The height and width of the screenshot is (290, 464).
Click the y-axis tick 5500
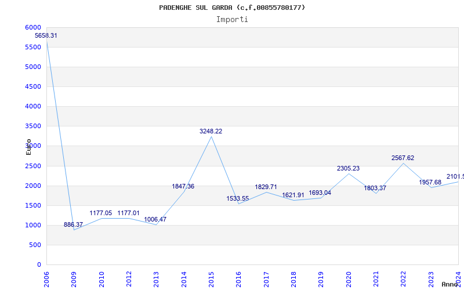[33, 48]
